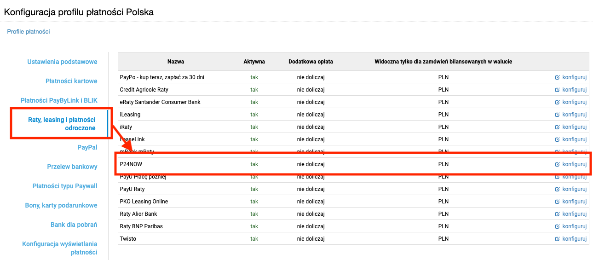Click the edit icon in the P24NOW row

[x=557, y=164]
